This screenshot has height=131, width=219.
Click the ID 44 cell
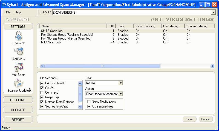click(x=113, y=42)
